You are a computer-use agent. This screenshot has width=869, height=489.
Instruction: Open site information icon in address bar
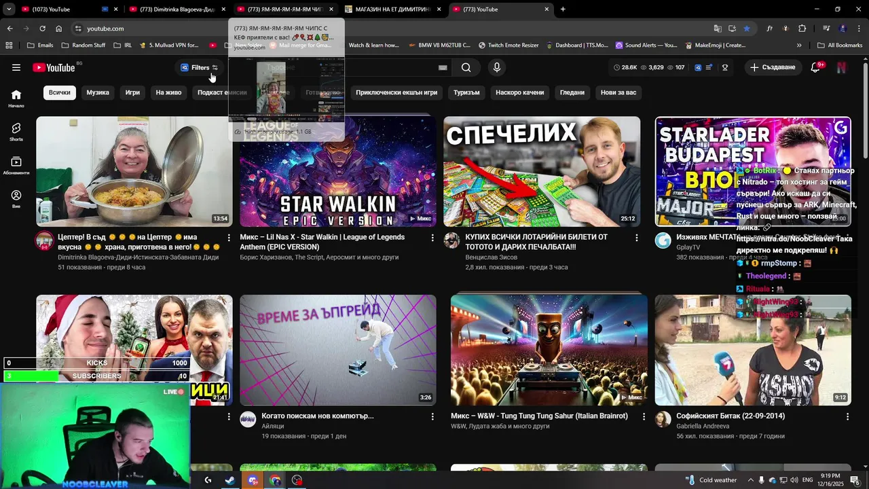tap(78, 29)
